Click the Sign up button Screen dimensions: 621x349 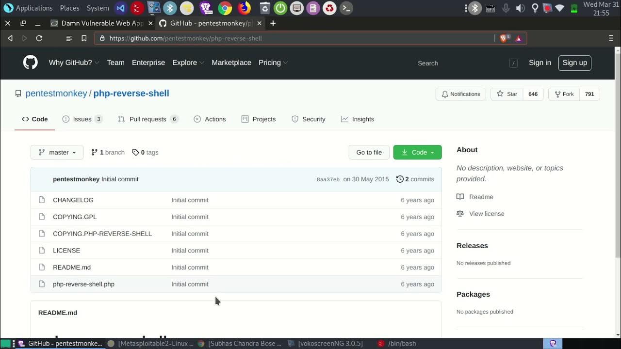575,63
